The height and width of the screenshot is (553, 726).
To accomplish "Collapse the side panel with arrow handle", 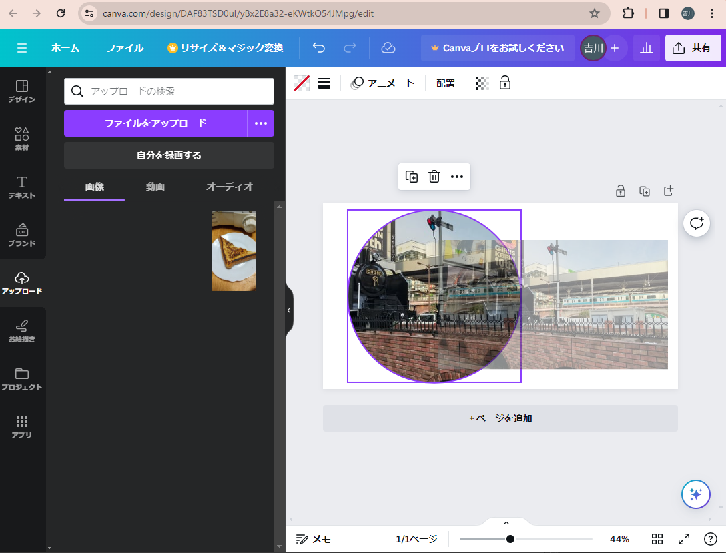I will coord(289,310).
